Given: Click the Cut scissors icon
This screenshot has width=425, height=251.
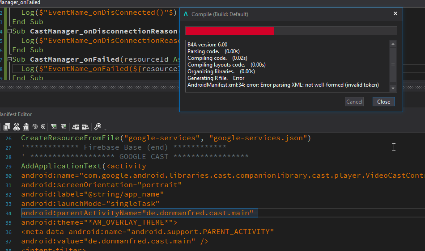Looking at the screenshot, I should (17, 127).
